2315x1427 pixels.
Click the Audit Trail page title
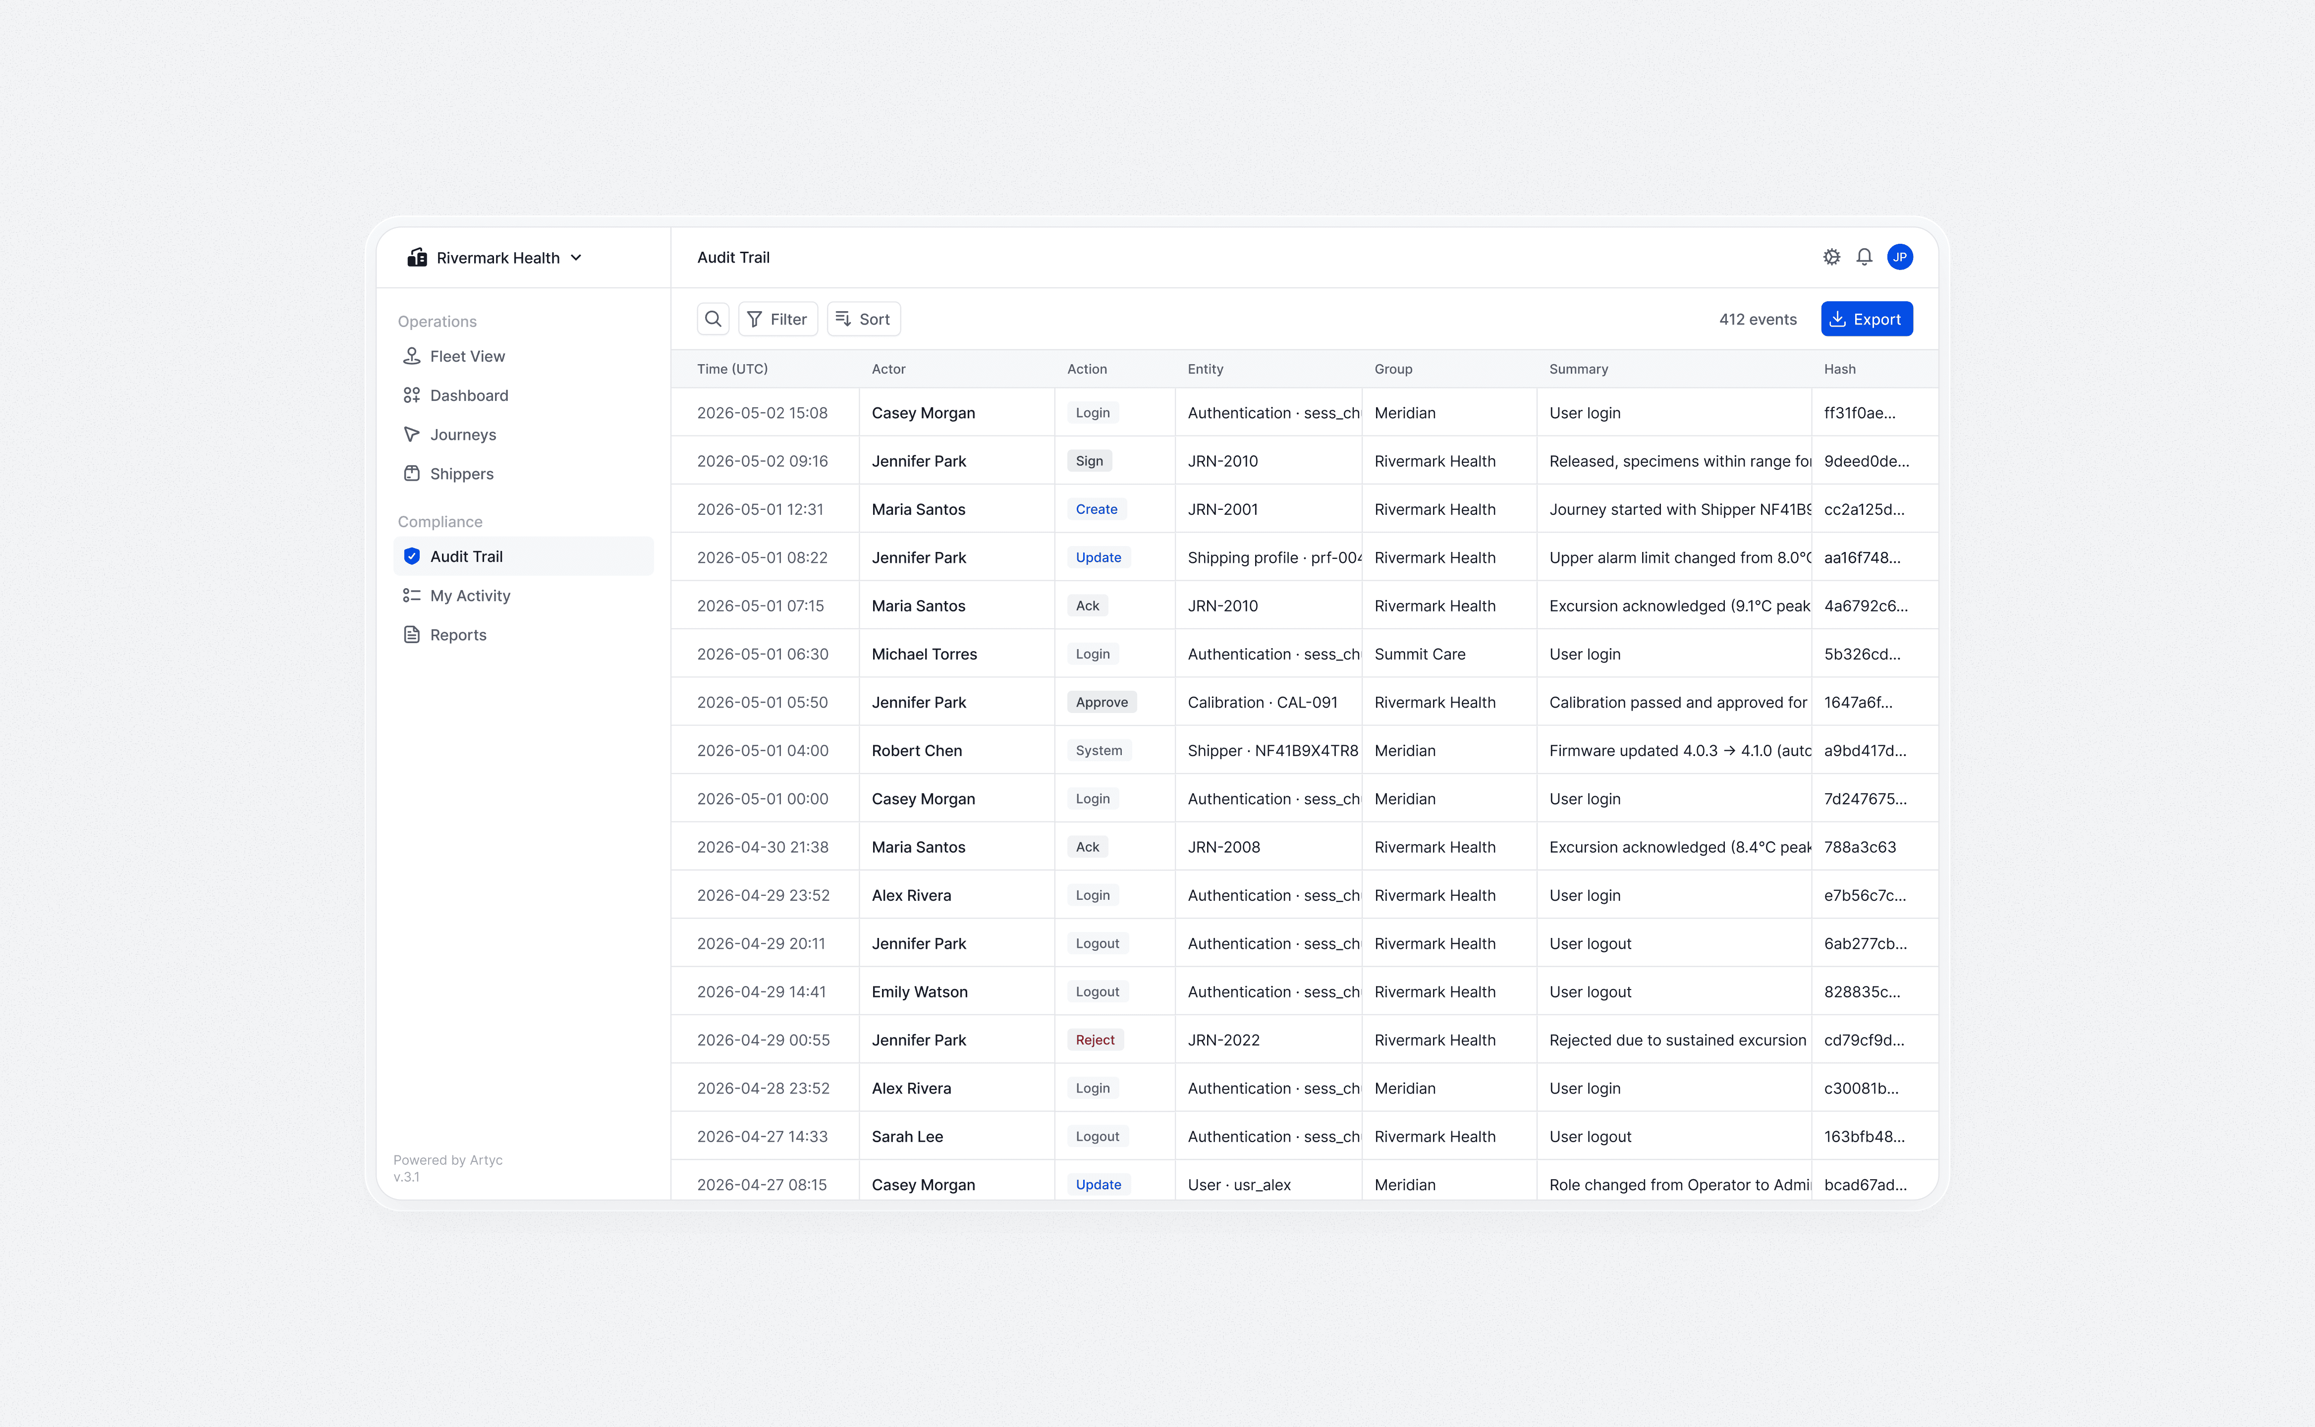click(x=733, y=257)
